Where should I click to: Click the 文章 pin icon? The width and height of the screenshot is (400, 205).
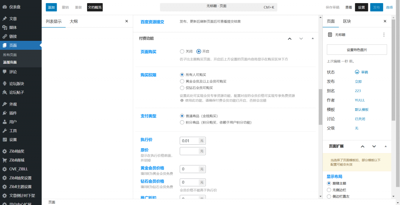[x=5, y=19]
